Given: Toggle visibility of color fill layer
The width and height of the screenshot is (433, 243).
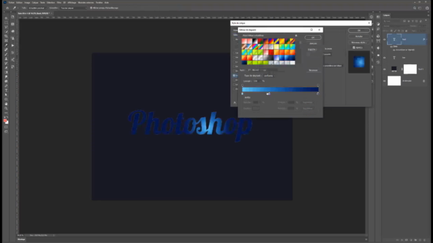Looking at the screenshot, I should pos(384,70).
